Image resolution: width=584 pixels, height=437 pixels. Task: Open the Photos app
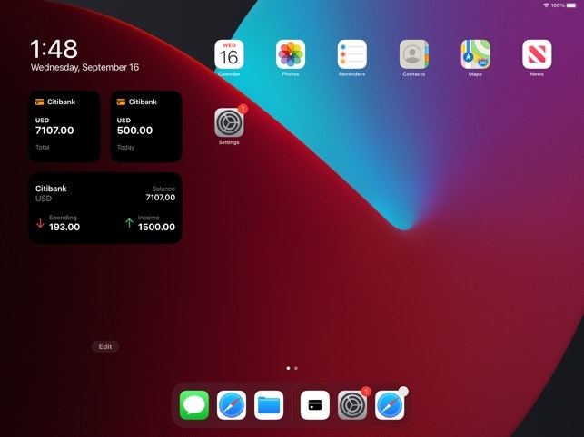coord(291,54)
